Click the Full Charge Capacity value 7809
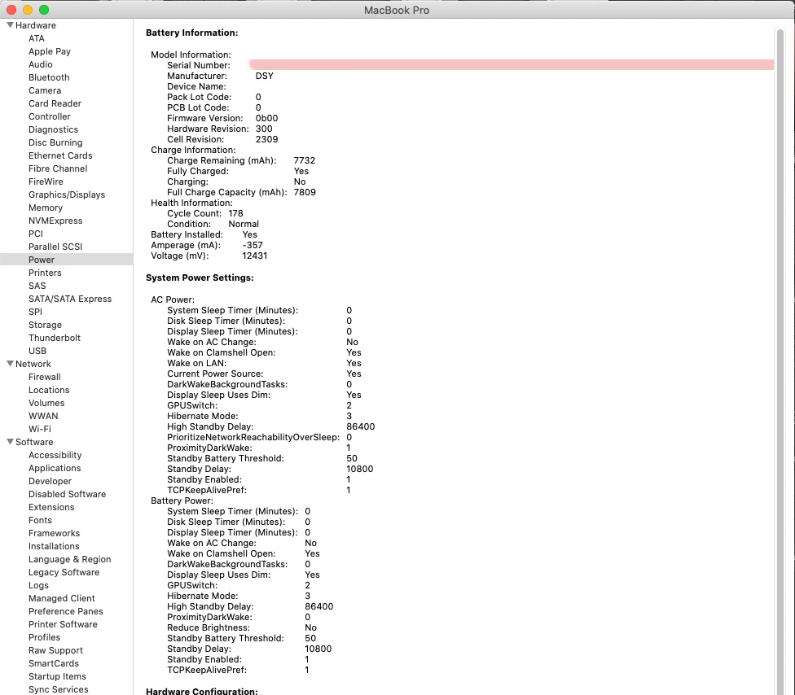Screen dimensions: 795x695 pos(305,193)
